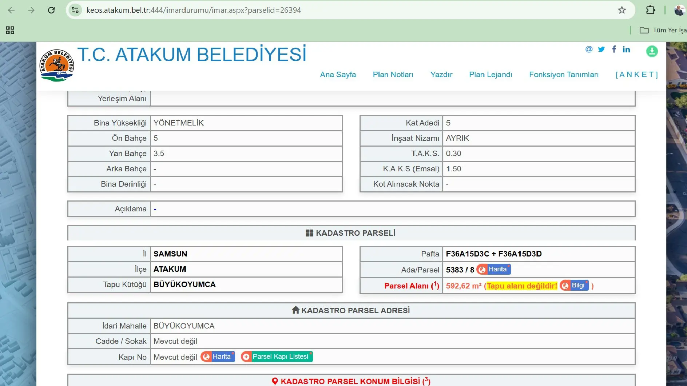This screenshot has height=386, width=687.
Task: Click the T.A.K.S. value 0.30
Action: coord(453,154)
